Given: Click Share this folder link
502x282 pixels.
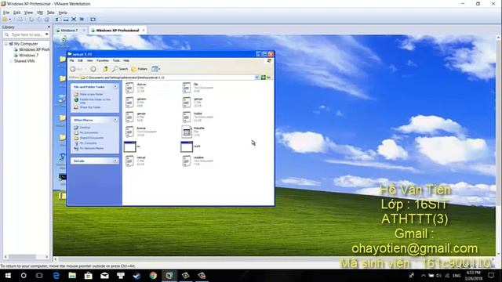Looking at the screenshot, I should click(x=90, y=107).
